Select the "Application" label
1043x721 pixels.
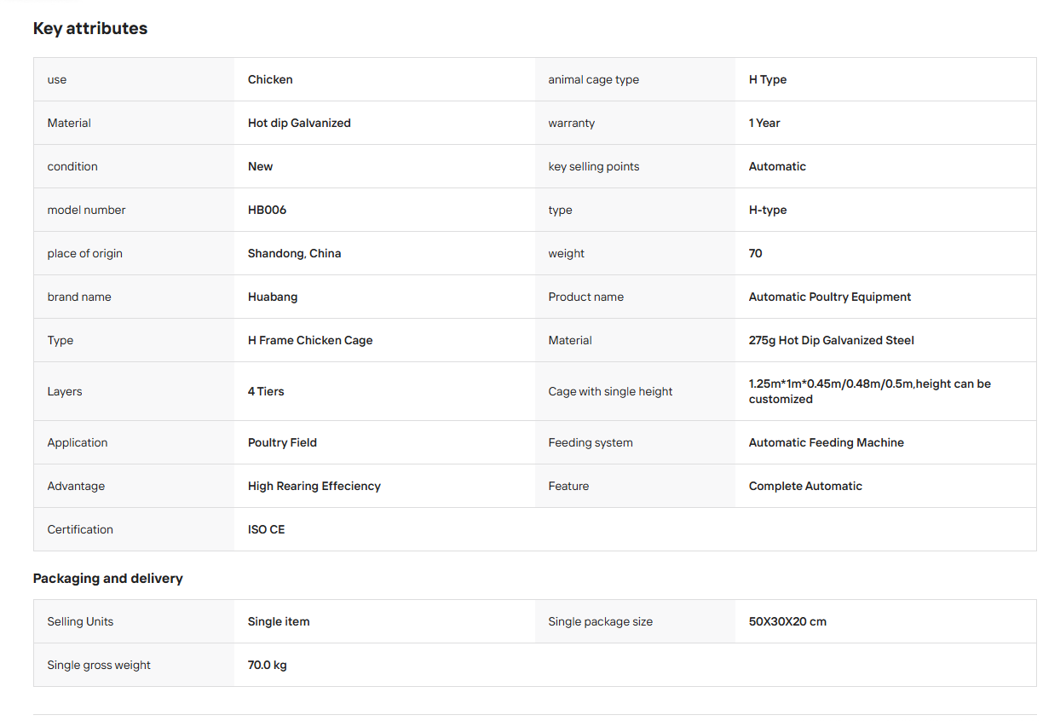click(x=78, y=442)
